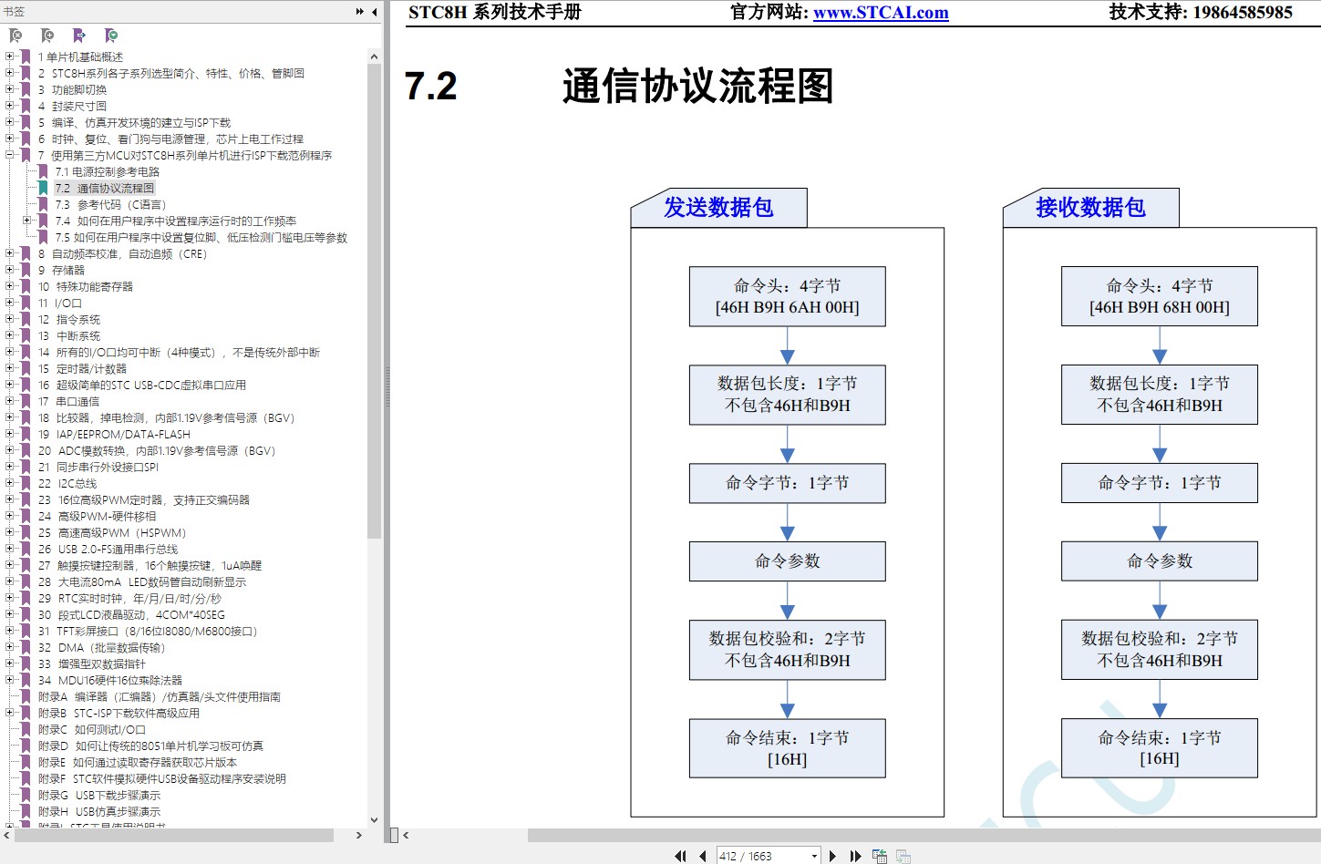Screen dimensions: 1321x864
Task: Collapse the bookmarks panel with left triangle
Action: tap(375, 12)
